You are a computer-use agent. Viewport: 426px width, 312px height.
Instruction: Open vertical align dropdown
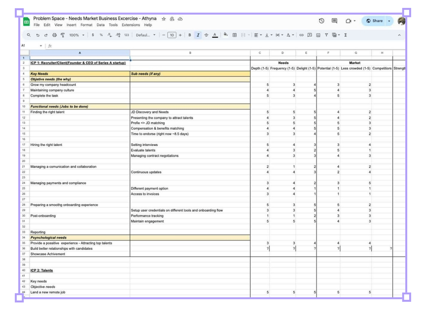(268, 35)
